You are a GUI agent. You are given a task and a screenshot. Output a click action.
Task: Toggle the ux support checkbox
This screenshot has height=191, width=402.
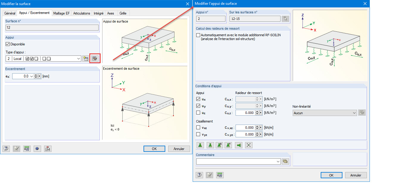(198, 99)
